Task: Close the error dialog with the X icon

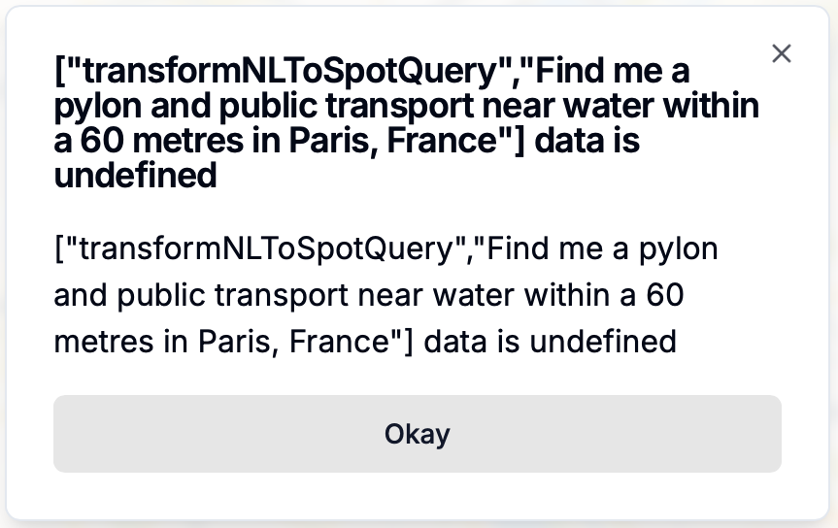Action: [782, 54]
